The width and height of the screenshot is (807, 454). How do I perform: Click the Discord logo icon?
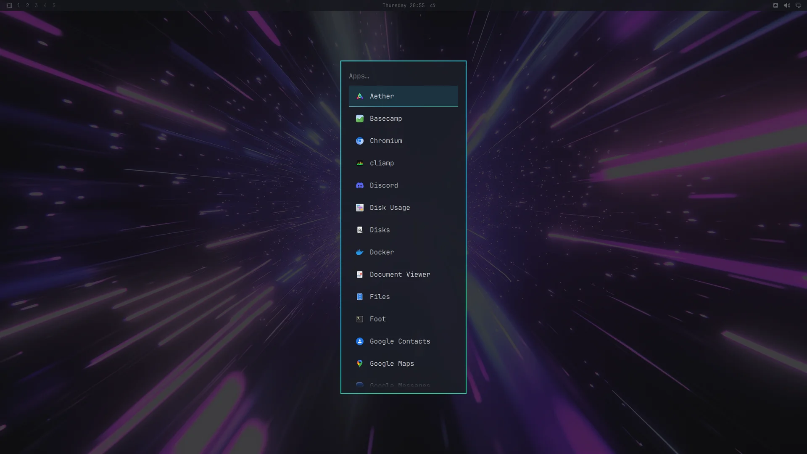point(360,185)
